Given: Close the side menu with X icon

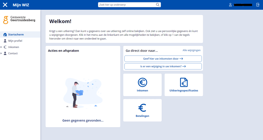Looking at the screenshot, I should (x=5, y=5).
